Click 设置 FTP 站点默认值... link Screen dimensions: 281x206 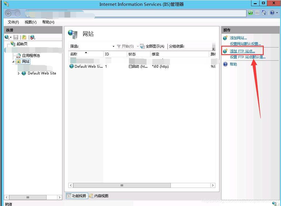248,57
